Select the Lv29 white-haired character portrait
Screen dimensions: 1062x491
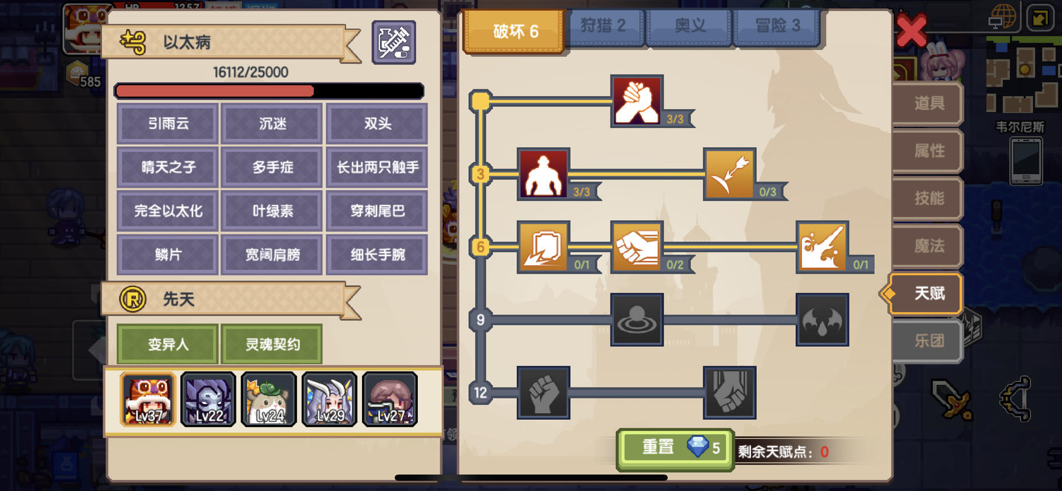330,399
